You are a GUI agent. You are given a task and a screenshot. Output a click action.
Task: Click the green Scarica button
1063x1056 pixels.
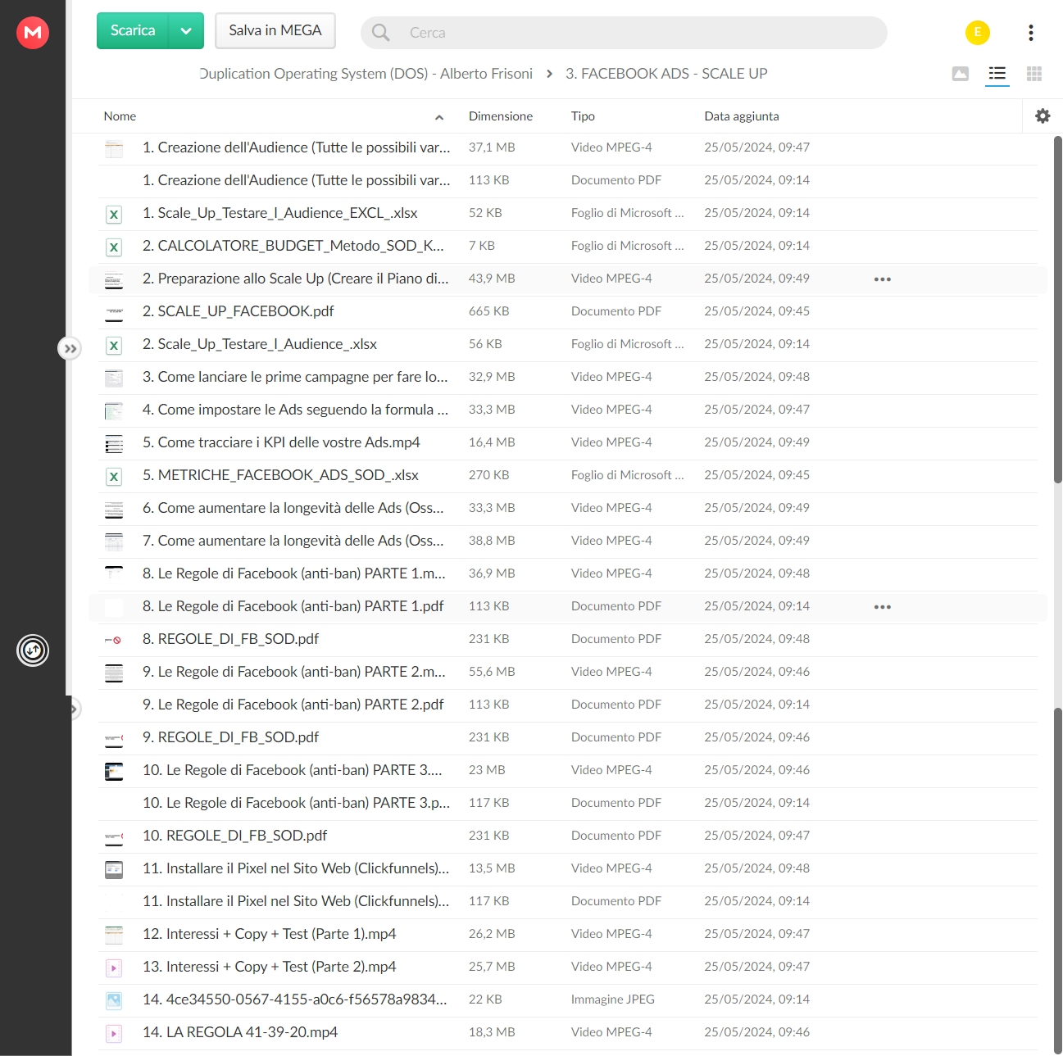[133, 31]
